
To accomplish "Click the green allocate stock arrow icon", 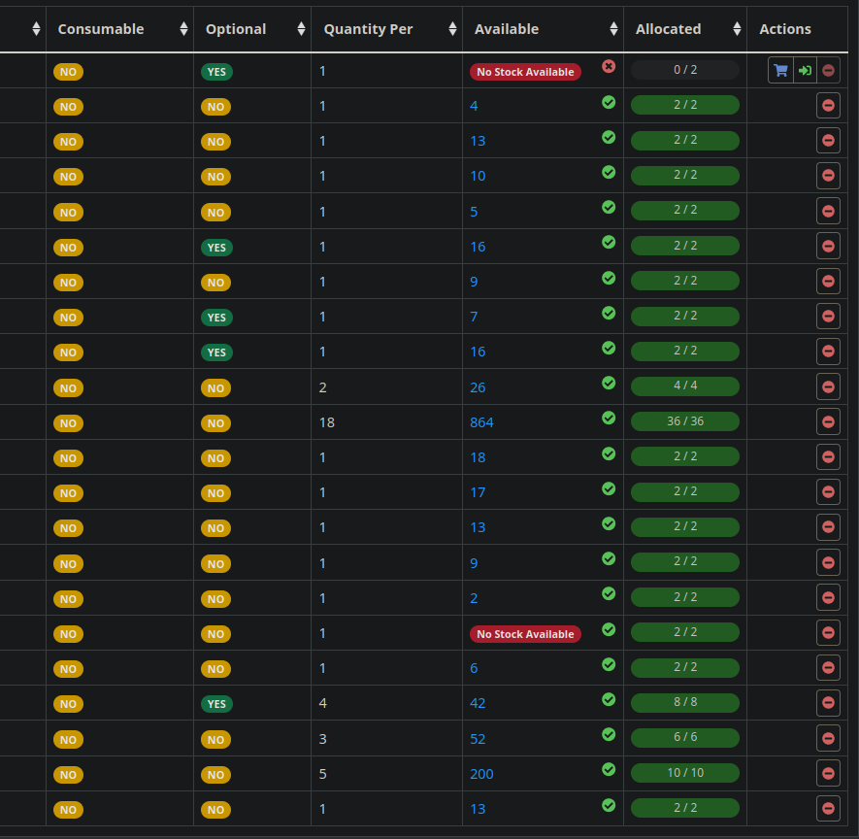I will pos(805,70).
